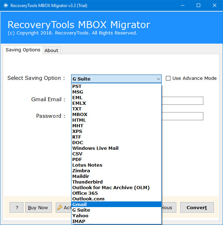Select Windows Live Mail option
Screen dimensions: 223x225
(x=116, y=148)
